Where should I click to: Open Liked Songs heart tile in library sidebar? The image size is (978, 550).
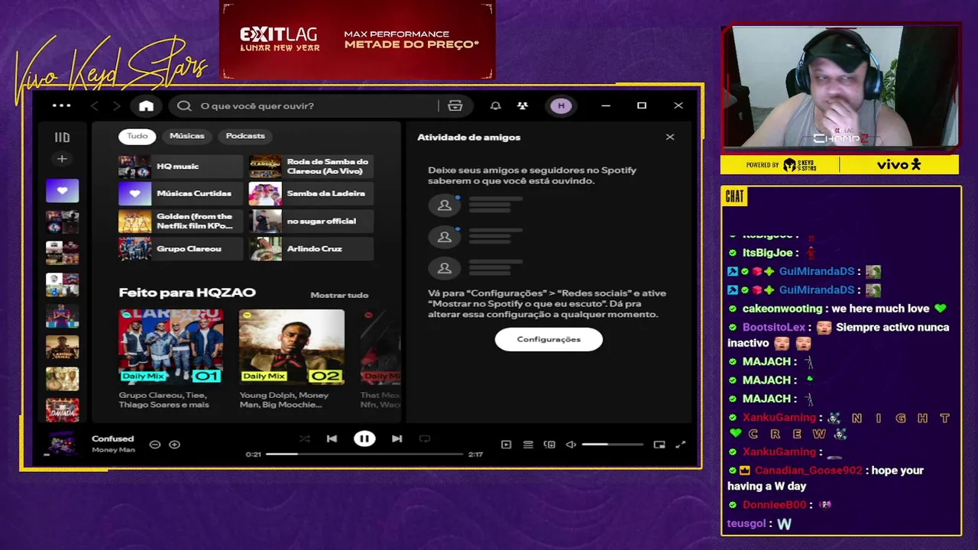(62, 191)
